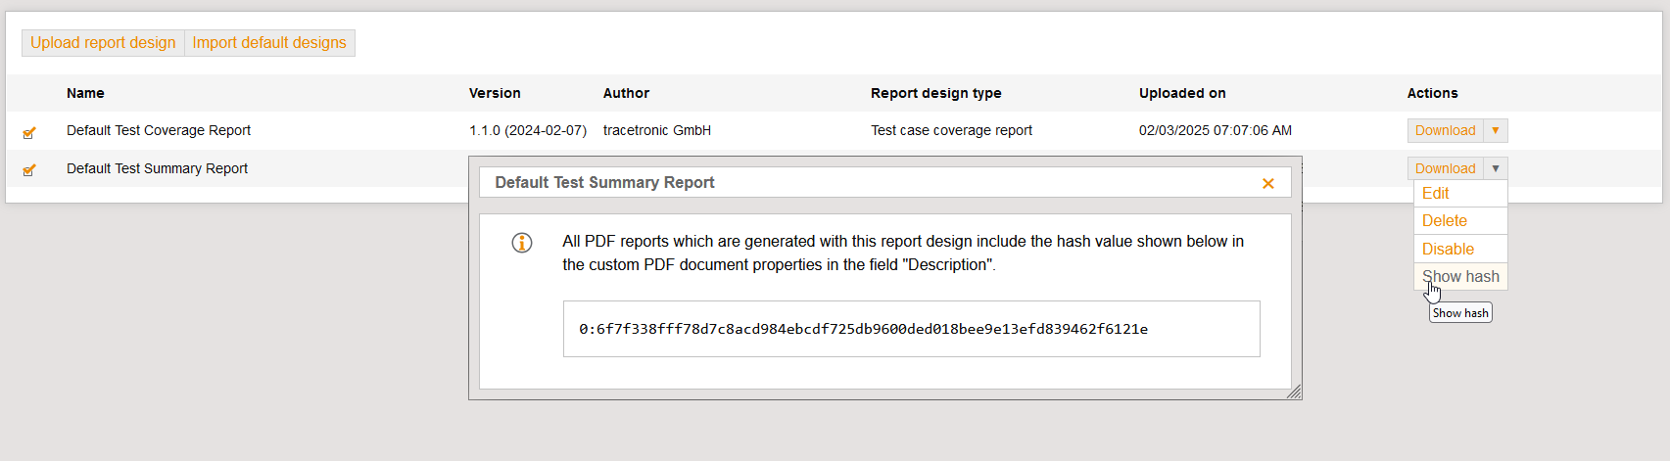Click the info icon in the hash dialog
1670x461 pixels.
pos(522,243)
